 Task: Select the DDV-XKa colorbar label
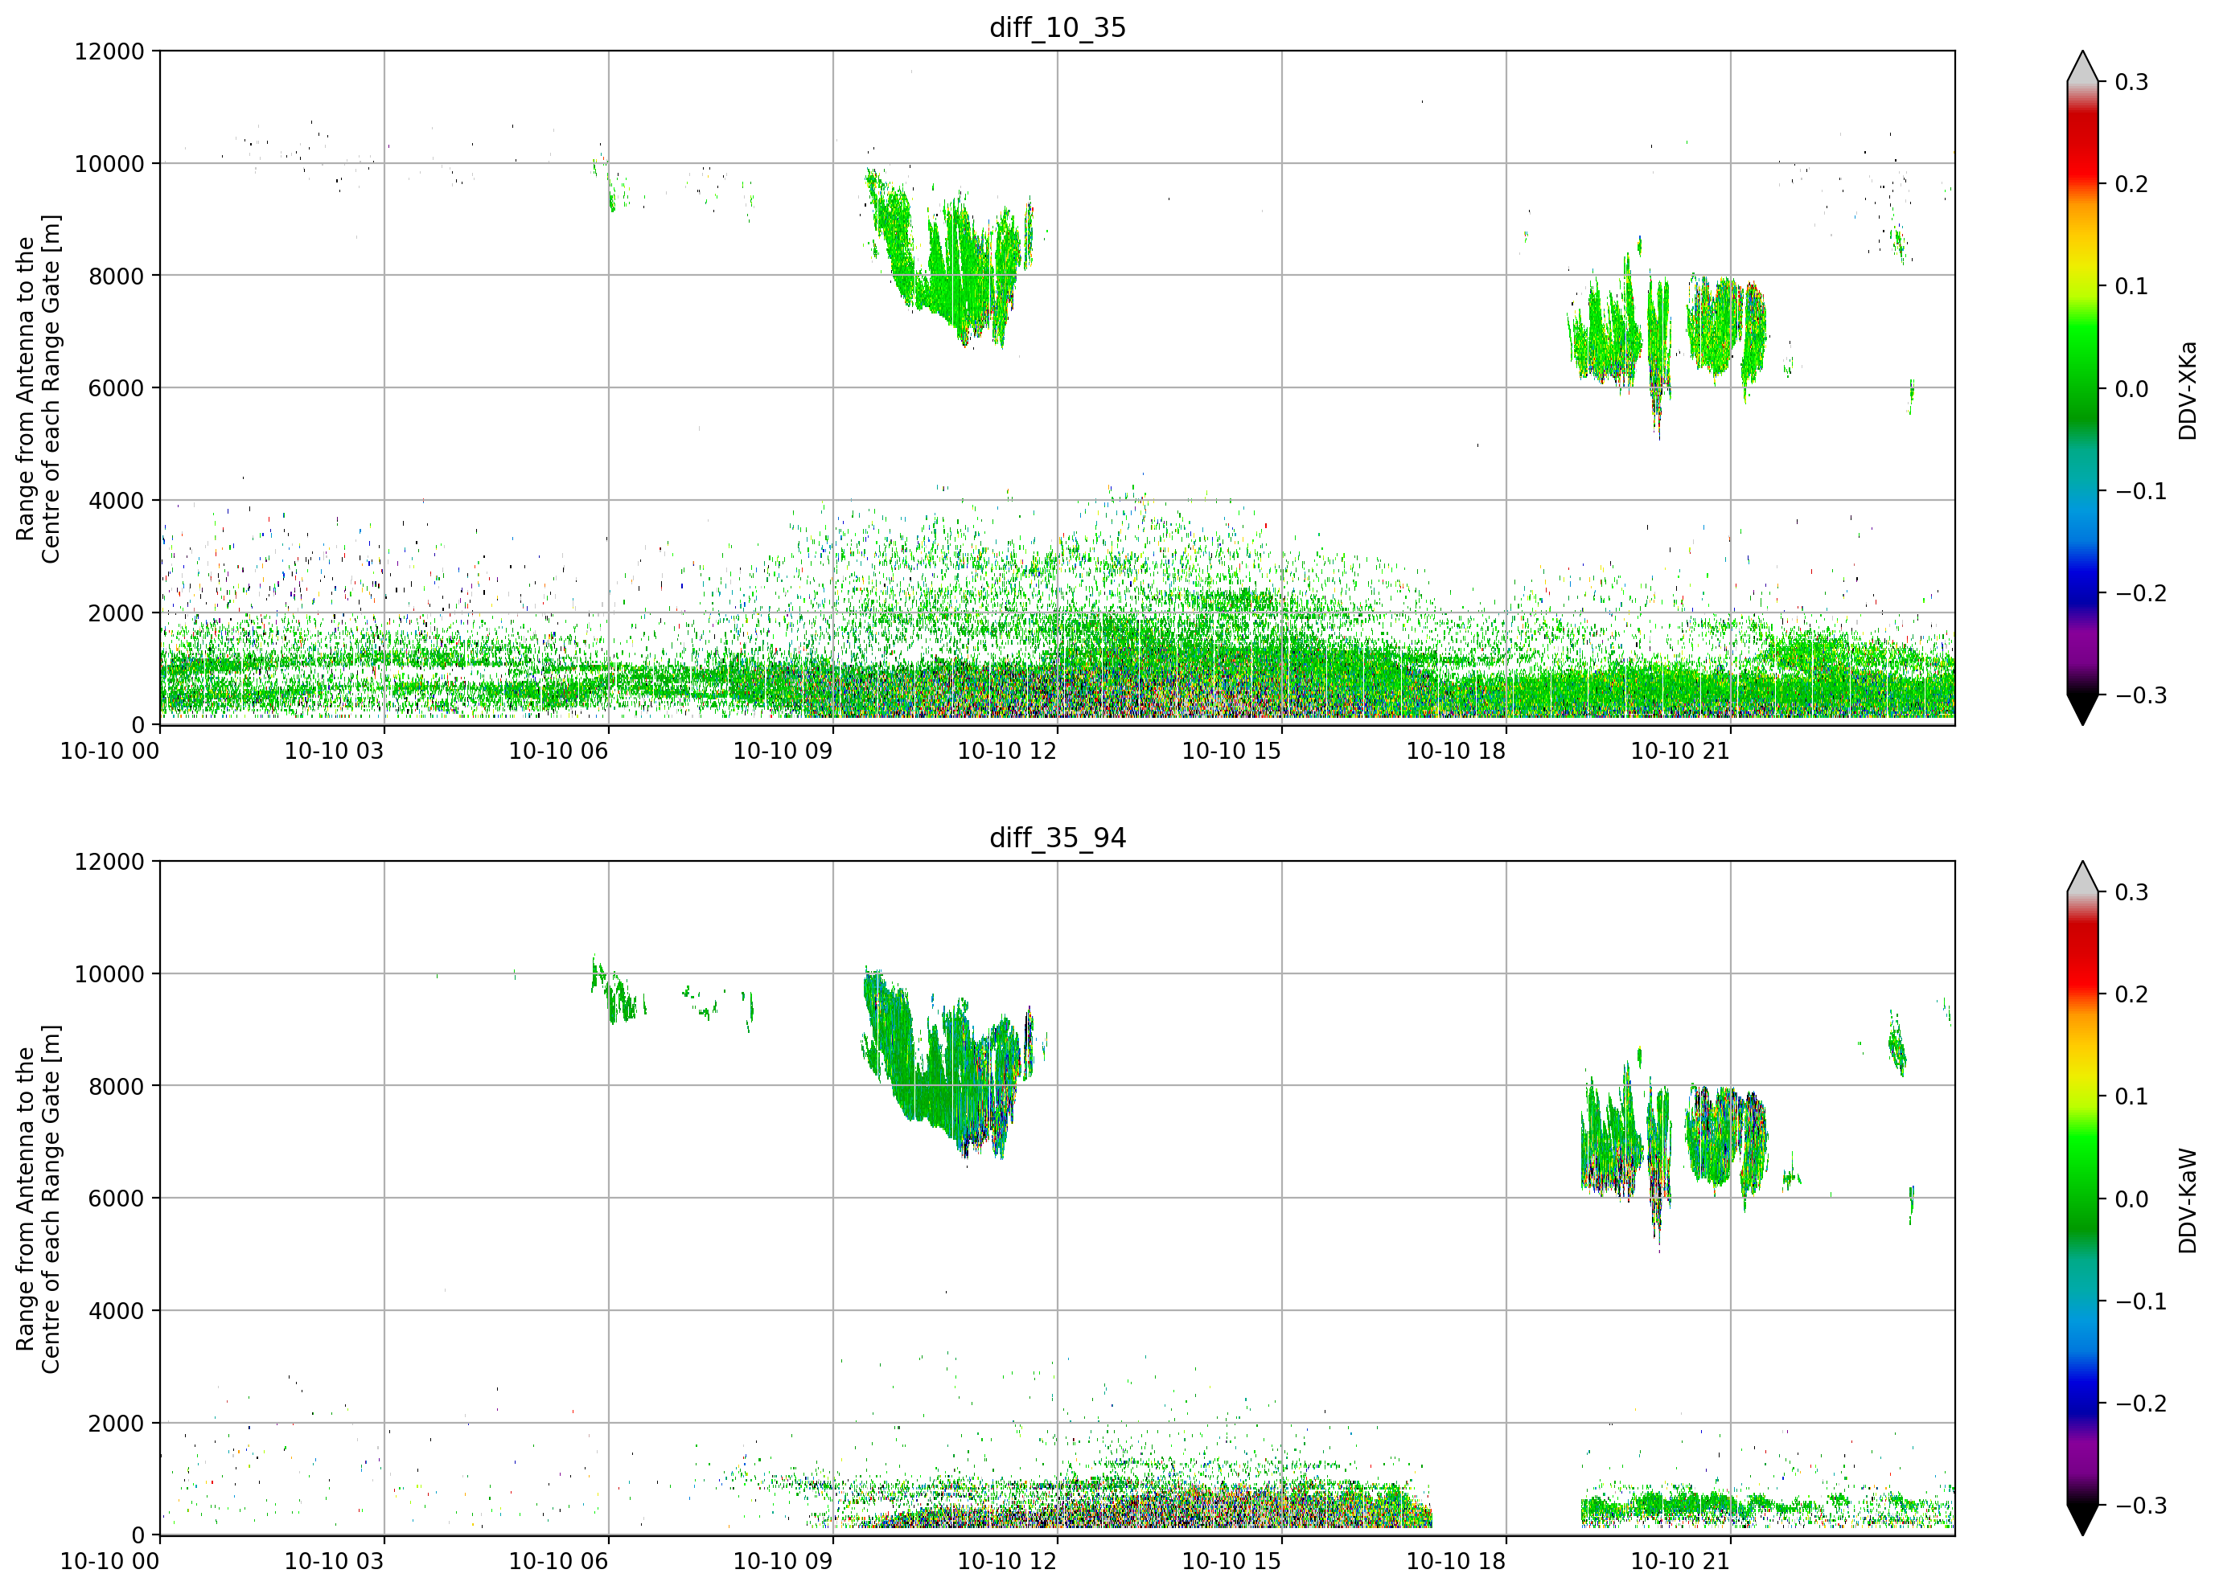tap(2188, 391)
